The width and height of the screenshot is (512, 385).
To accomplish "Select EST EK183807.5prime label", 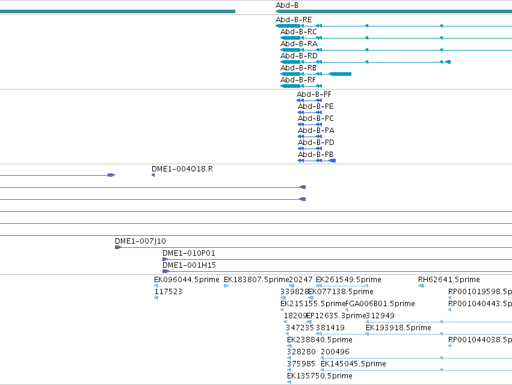I will tap(256, 280).
